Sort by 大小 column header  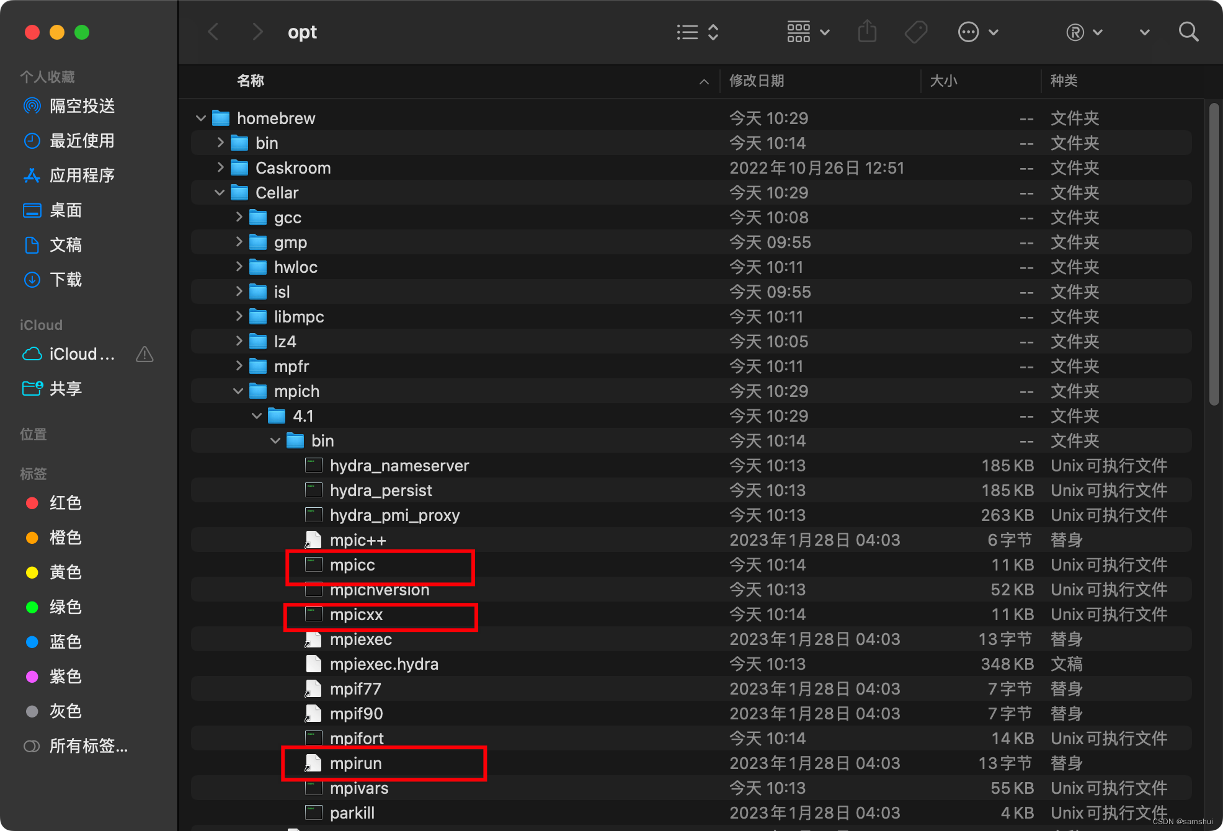(943, 81)
